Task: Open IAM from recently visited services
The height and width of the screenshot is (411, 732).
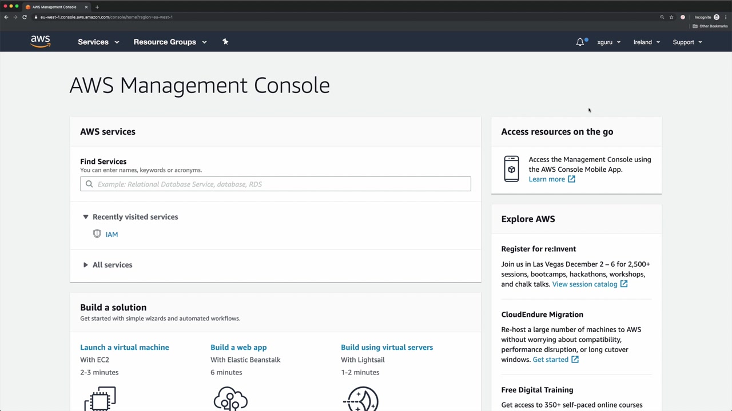Action: pos(112,234)
